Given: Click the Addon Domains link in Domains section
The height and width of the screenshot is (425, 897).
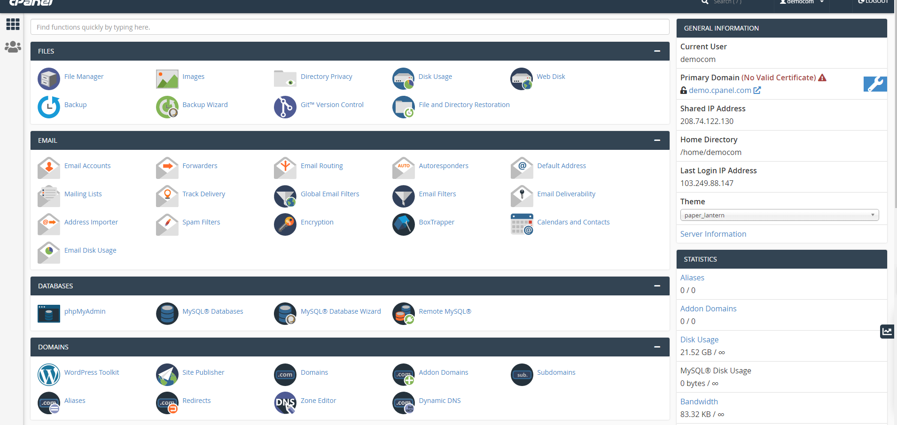Looking at the screenshot, I should (x=444, y=372).
